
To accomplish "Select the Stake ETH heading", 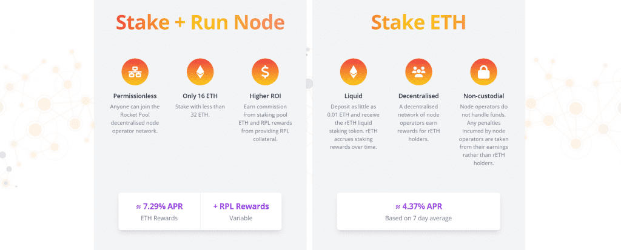I will [x=418, y=22].
